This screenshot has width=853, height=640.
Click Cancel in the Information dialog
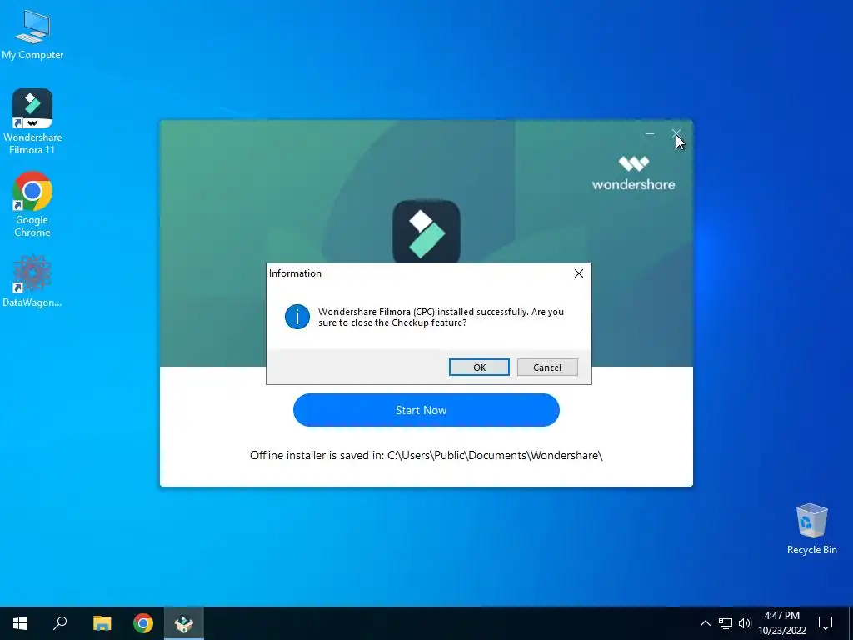546,367
